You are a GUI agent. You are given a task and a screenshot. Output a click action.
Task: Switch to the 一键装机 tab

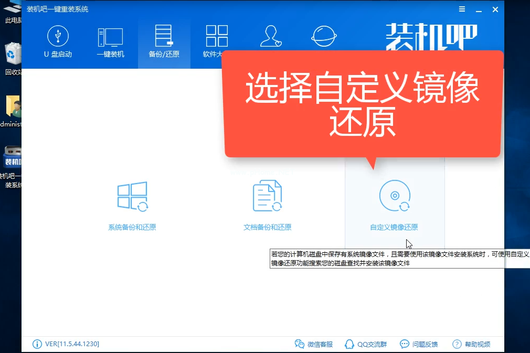click(110, 42)
